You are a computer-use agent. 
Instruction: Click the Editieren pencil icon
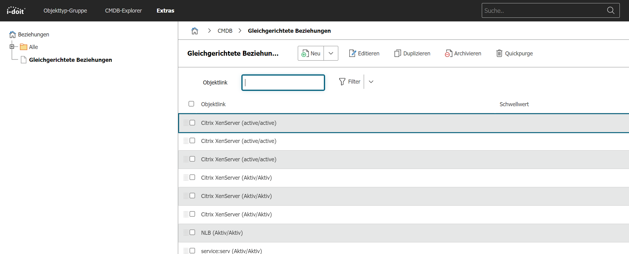352,54
